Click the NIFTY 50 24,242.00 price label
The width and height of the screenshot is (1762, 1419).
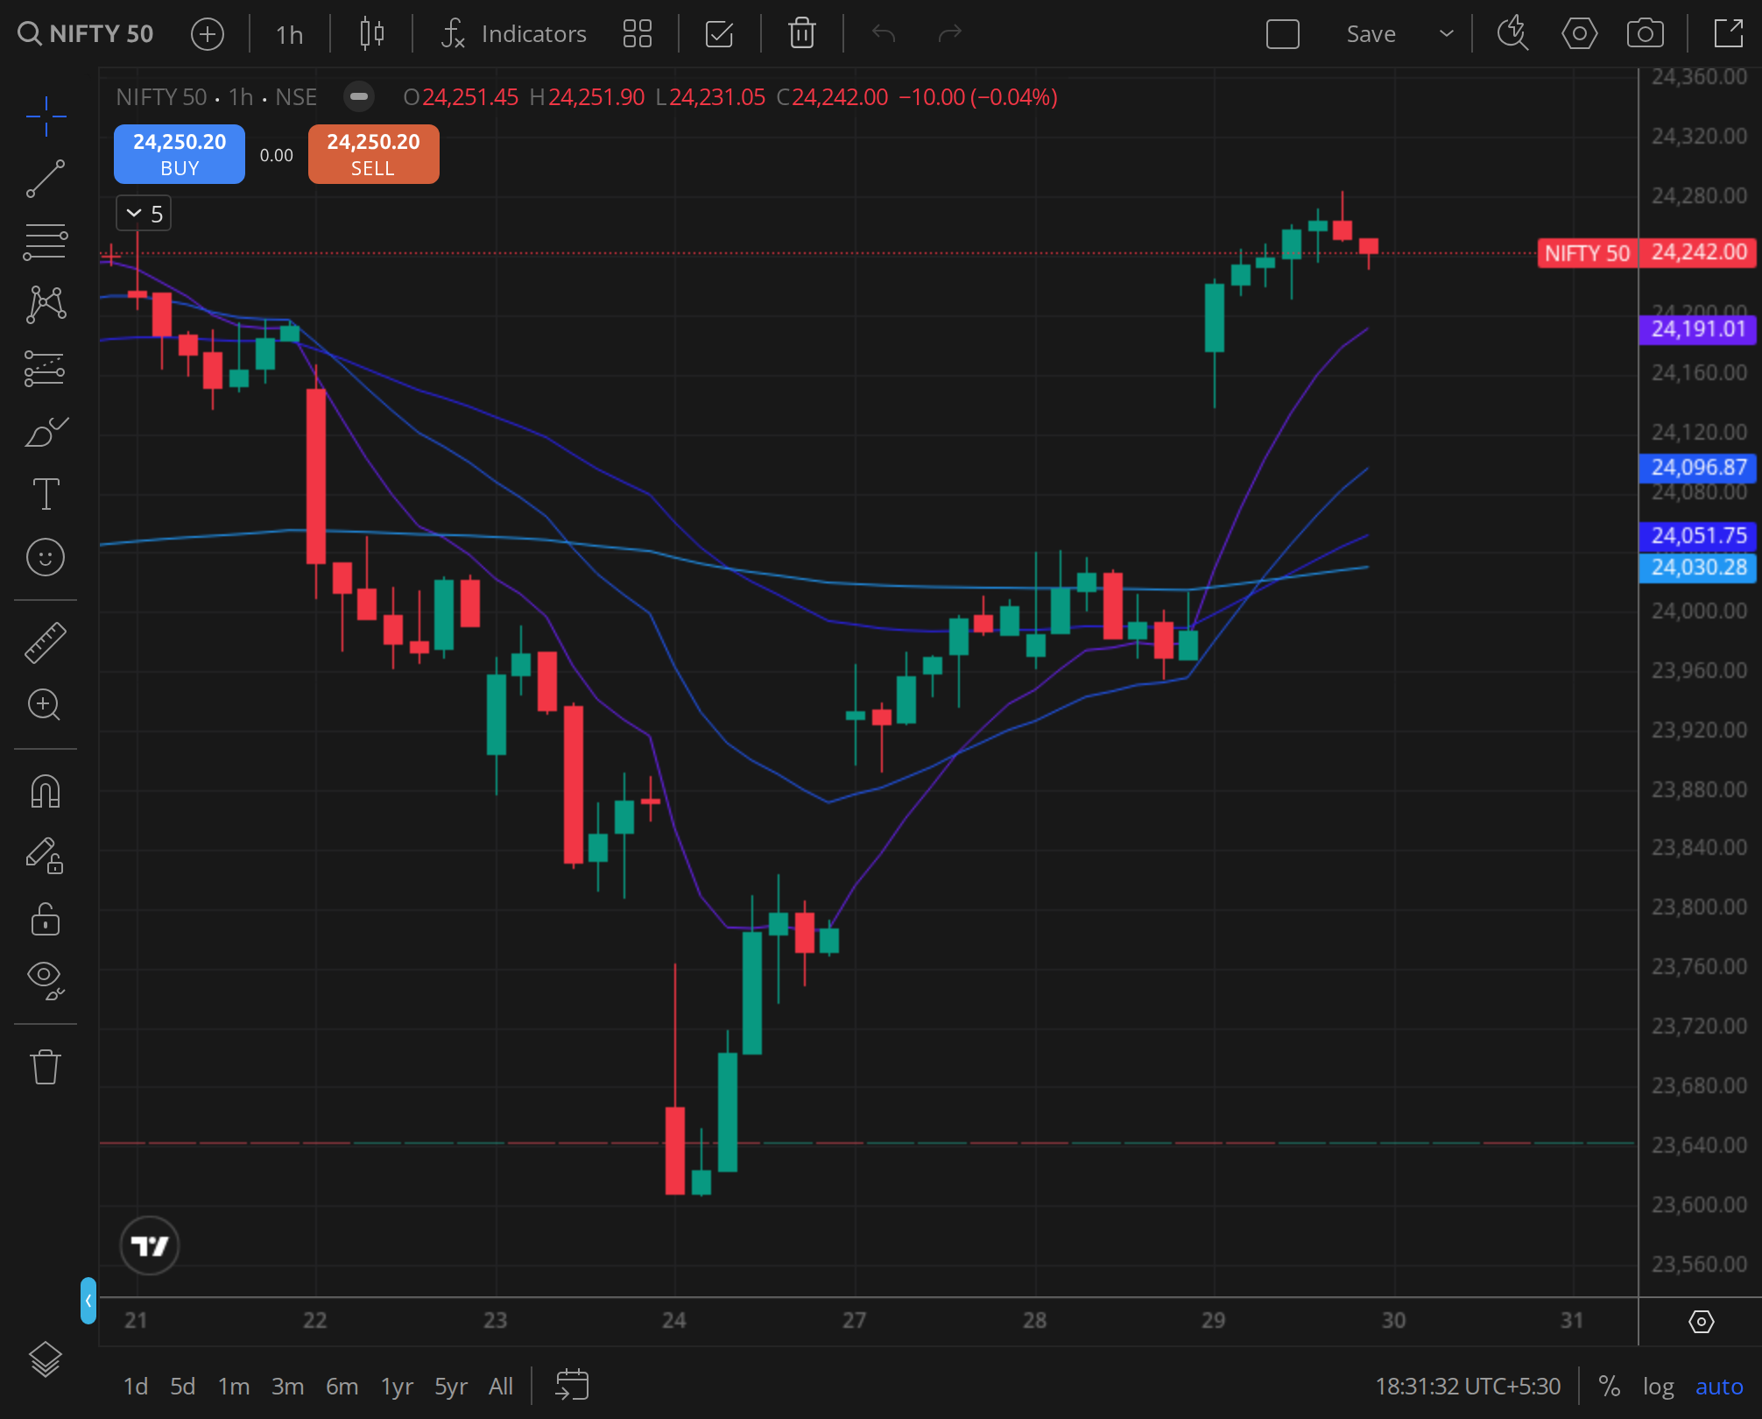coord(1647,253)
